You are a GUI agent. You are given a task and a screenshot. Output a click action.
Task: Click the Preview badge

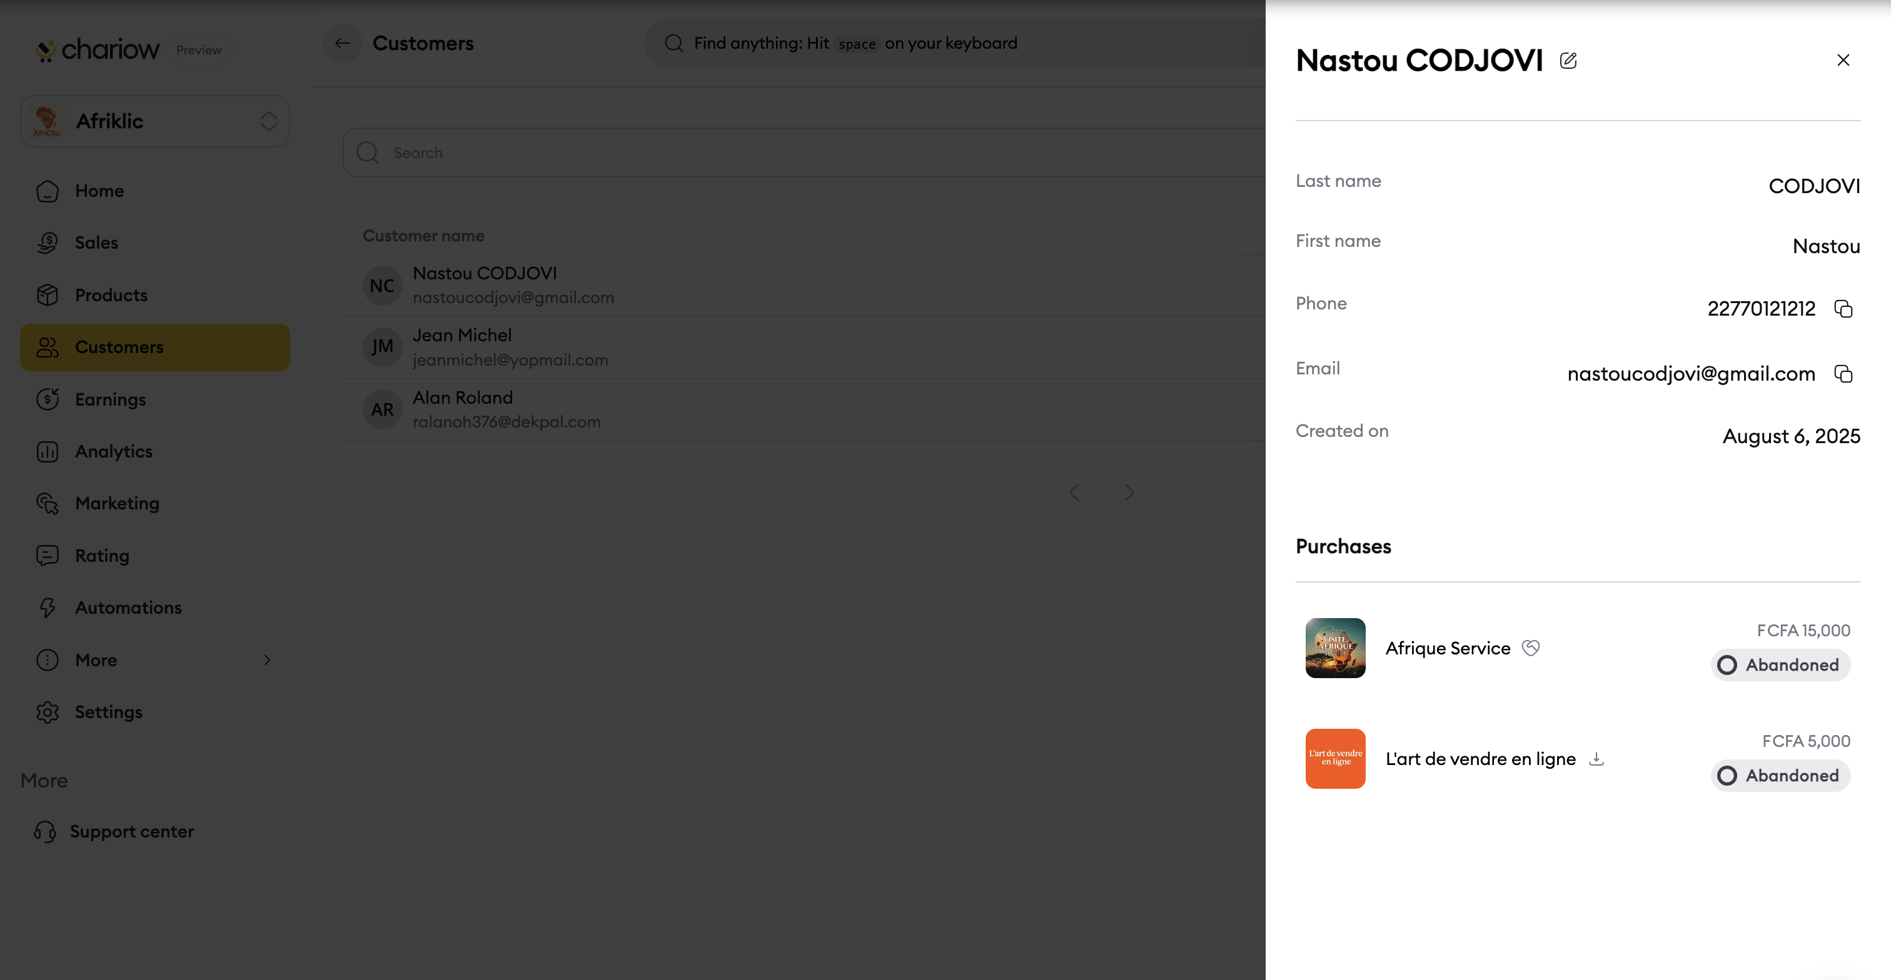199,50
